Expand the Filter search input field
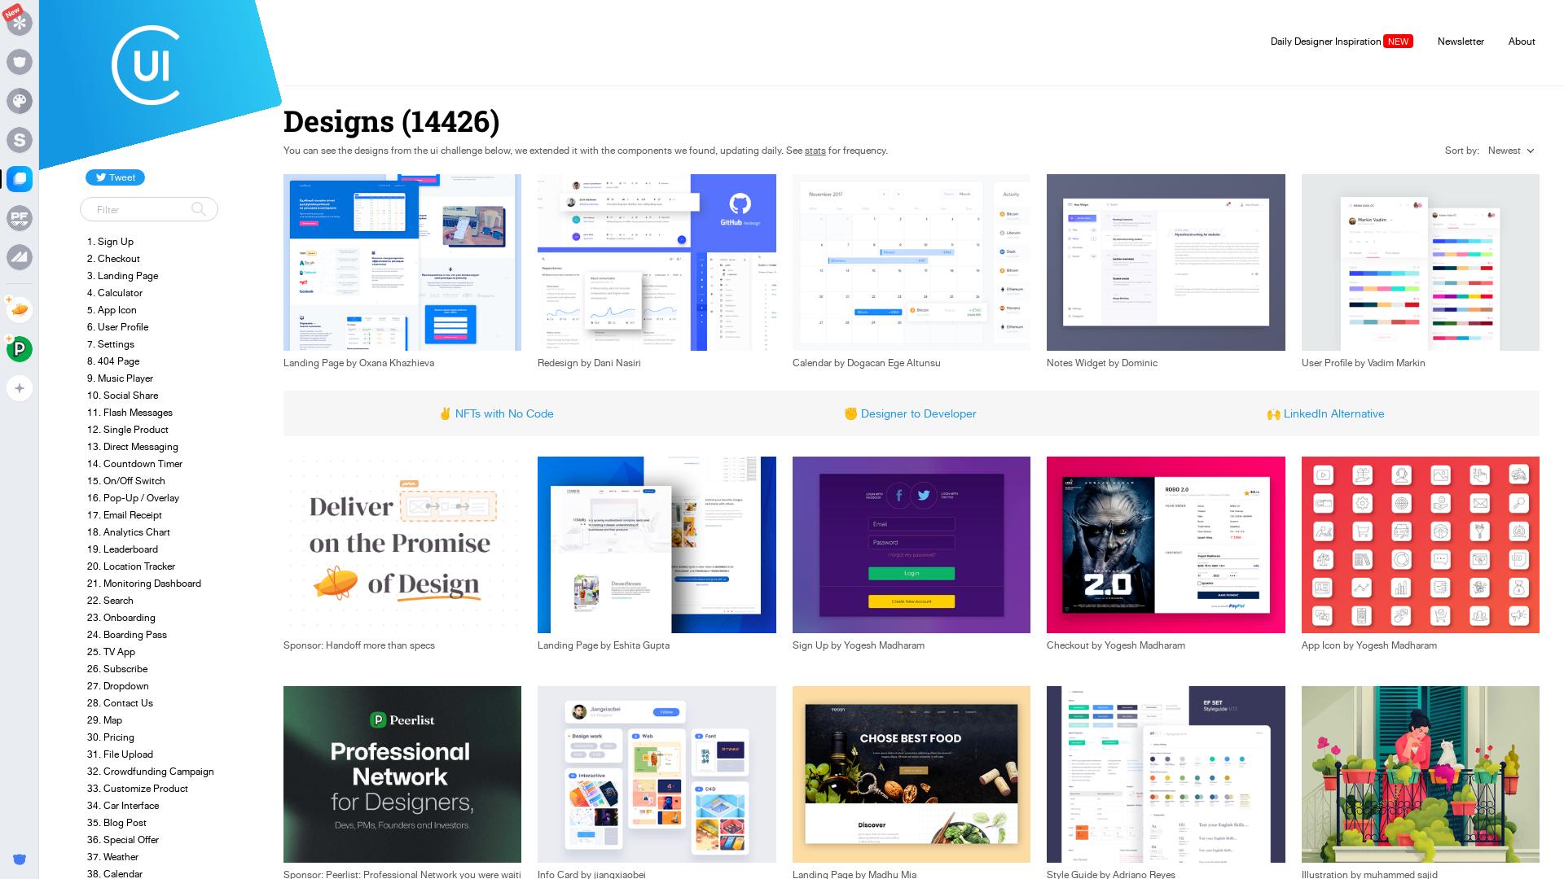This screenshot has height=879, width=1564. click(147, 209)
